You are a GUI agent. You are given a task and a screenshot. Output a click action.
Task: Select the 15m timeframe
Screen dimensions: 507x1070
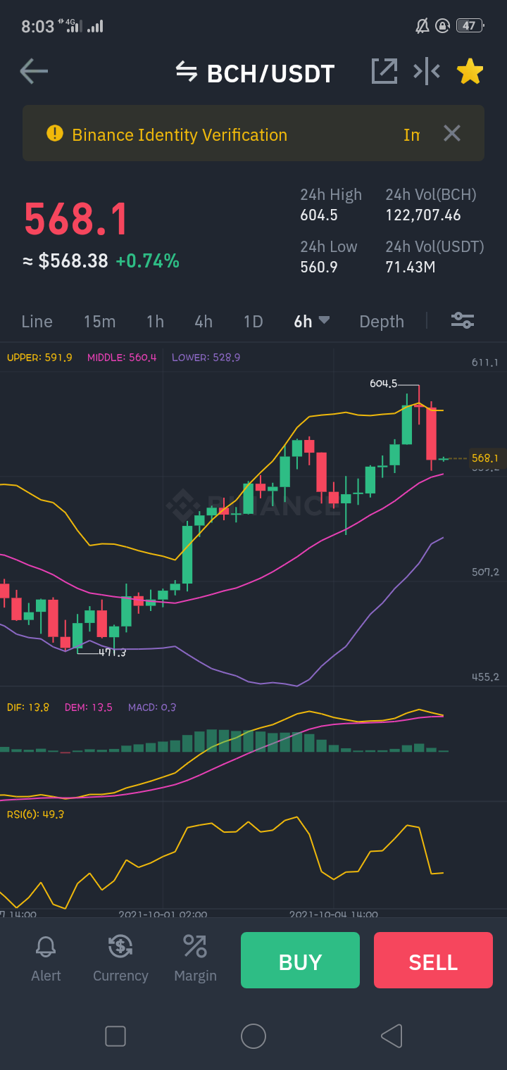coord(99,322)
